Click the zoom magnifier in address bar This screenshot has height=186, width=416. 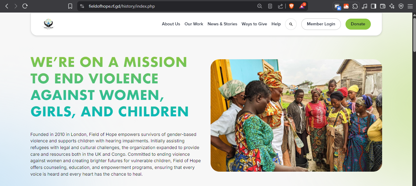pyautogui.click(x=260, y=6)
